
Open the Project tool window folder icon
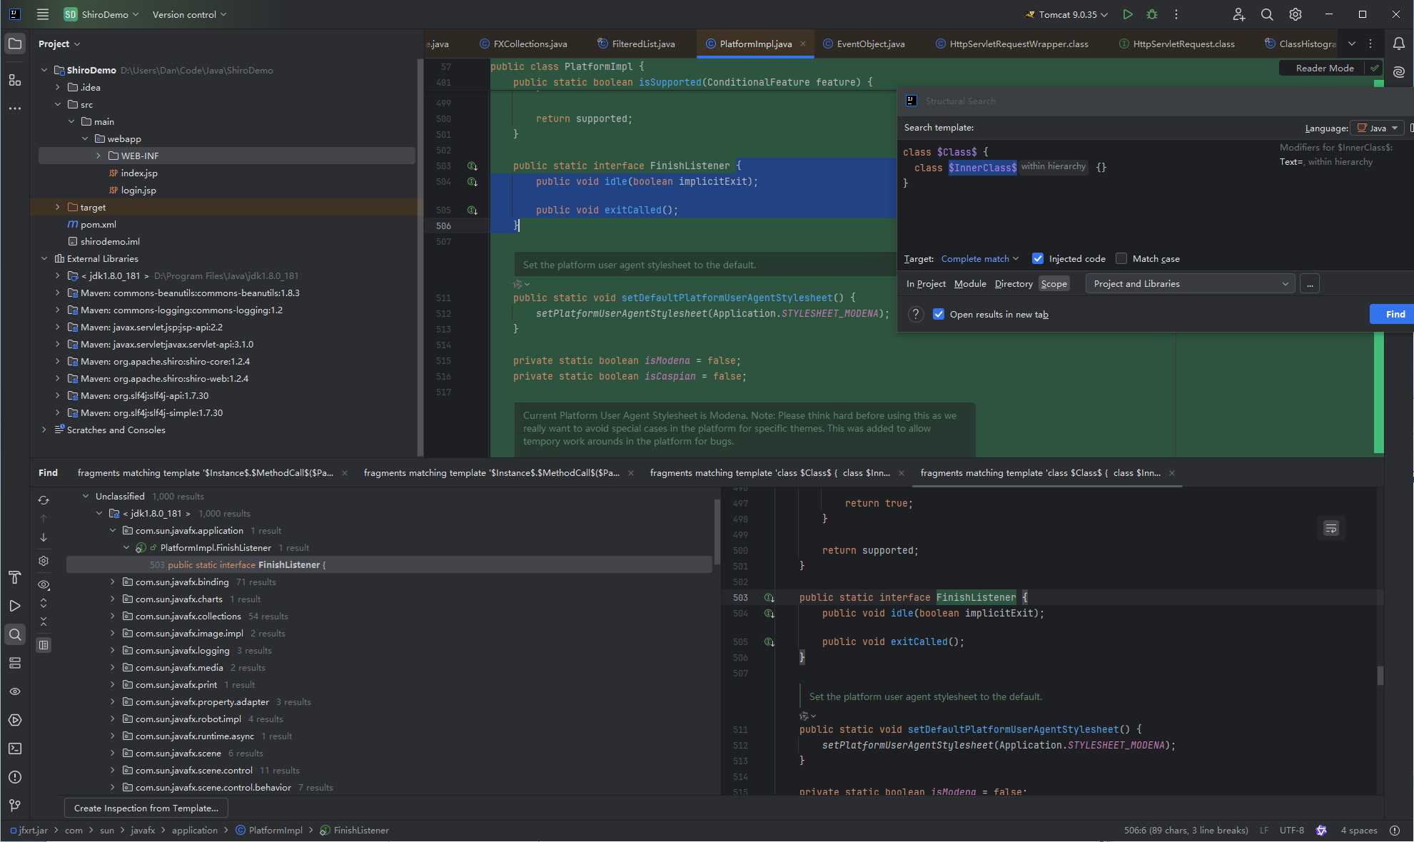pos(15,44)
